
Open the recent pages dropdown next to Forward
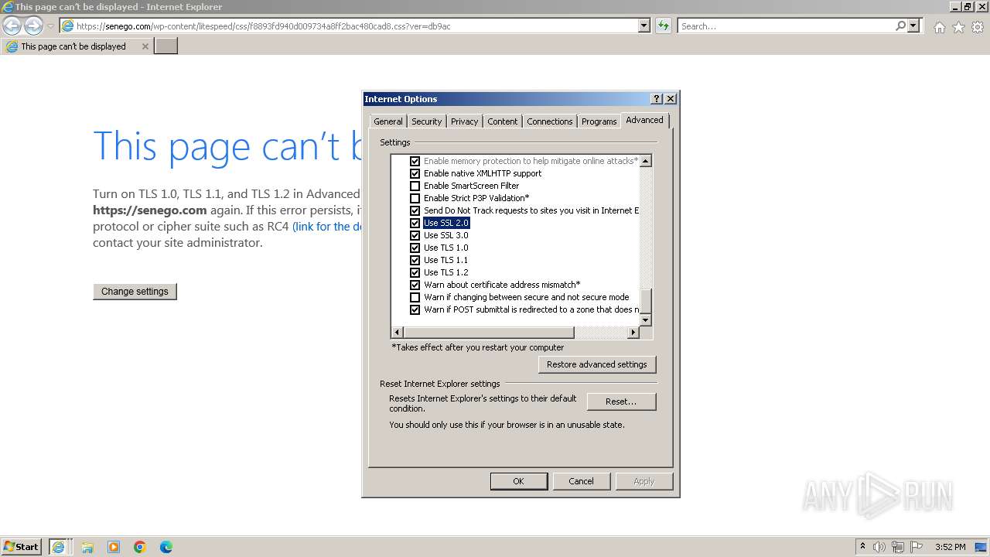(x=50, y=26)
